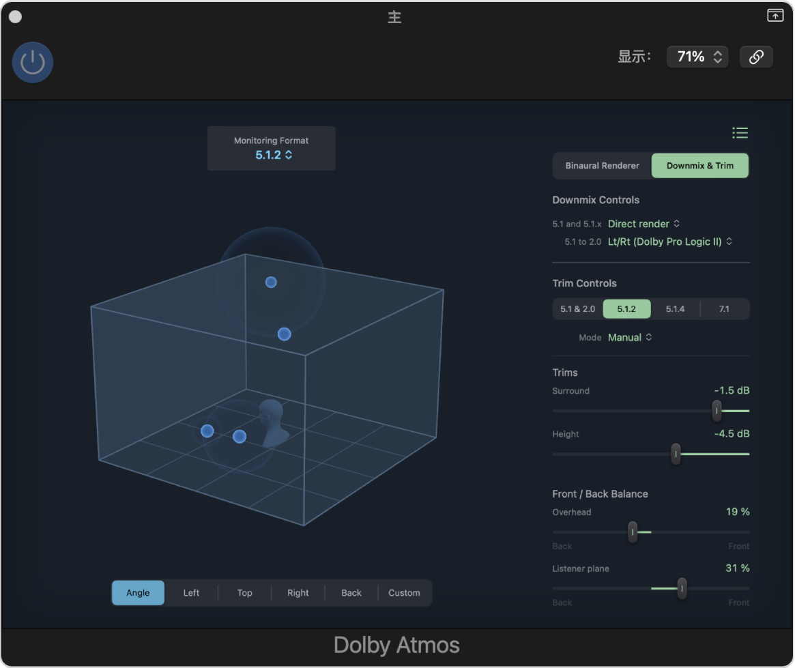Click the Overhead balance slider handle
Image resolution: width=795 pixels, height=668 pixels.
coord(633,532)
